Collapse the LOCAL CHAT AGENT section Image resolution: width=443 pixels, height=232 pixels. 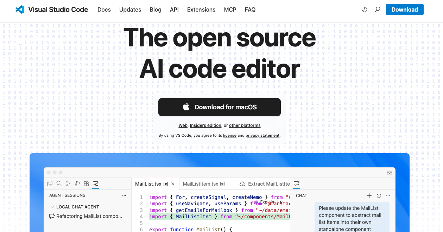point(52,207)
